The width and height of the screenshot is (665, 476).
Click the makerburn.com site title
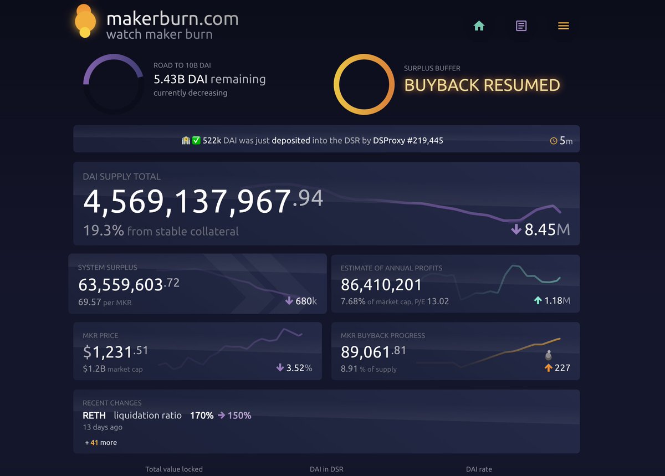click(172, 18)
